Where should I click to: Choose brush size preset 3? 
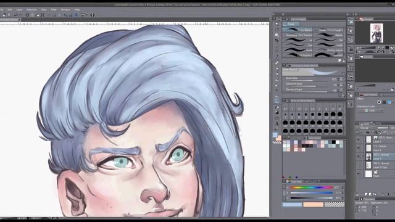click(320, 108)
